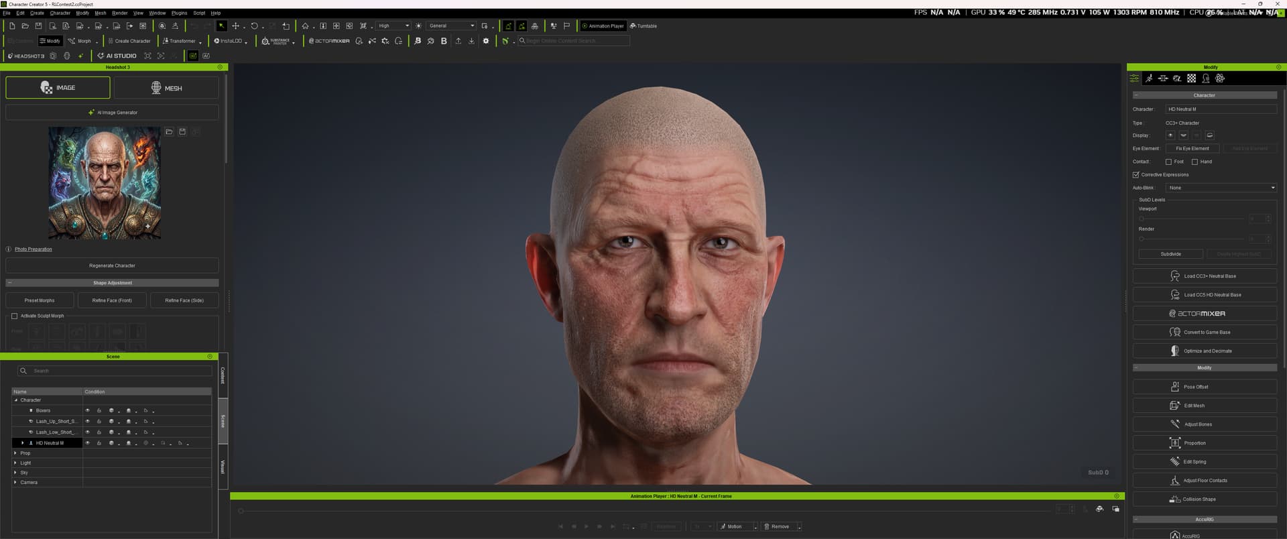Toggle Corrective Expressions checkbox
The height and width of the screenshot is (539, 1287).
pos(1136,175)
